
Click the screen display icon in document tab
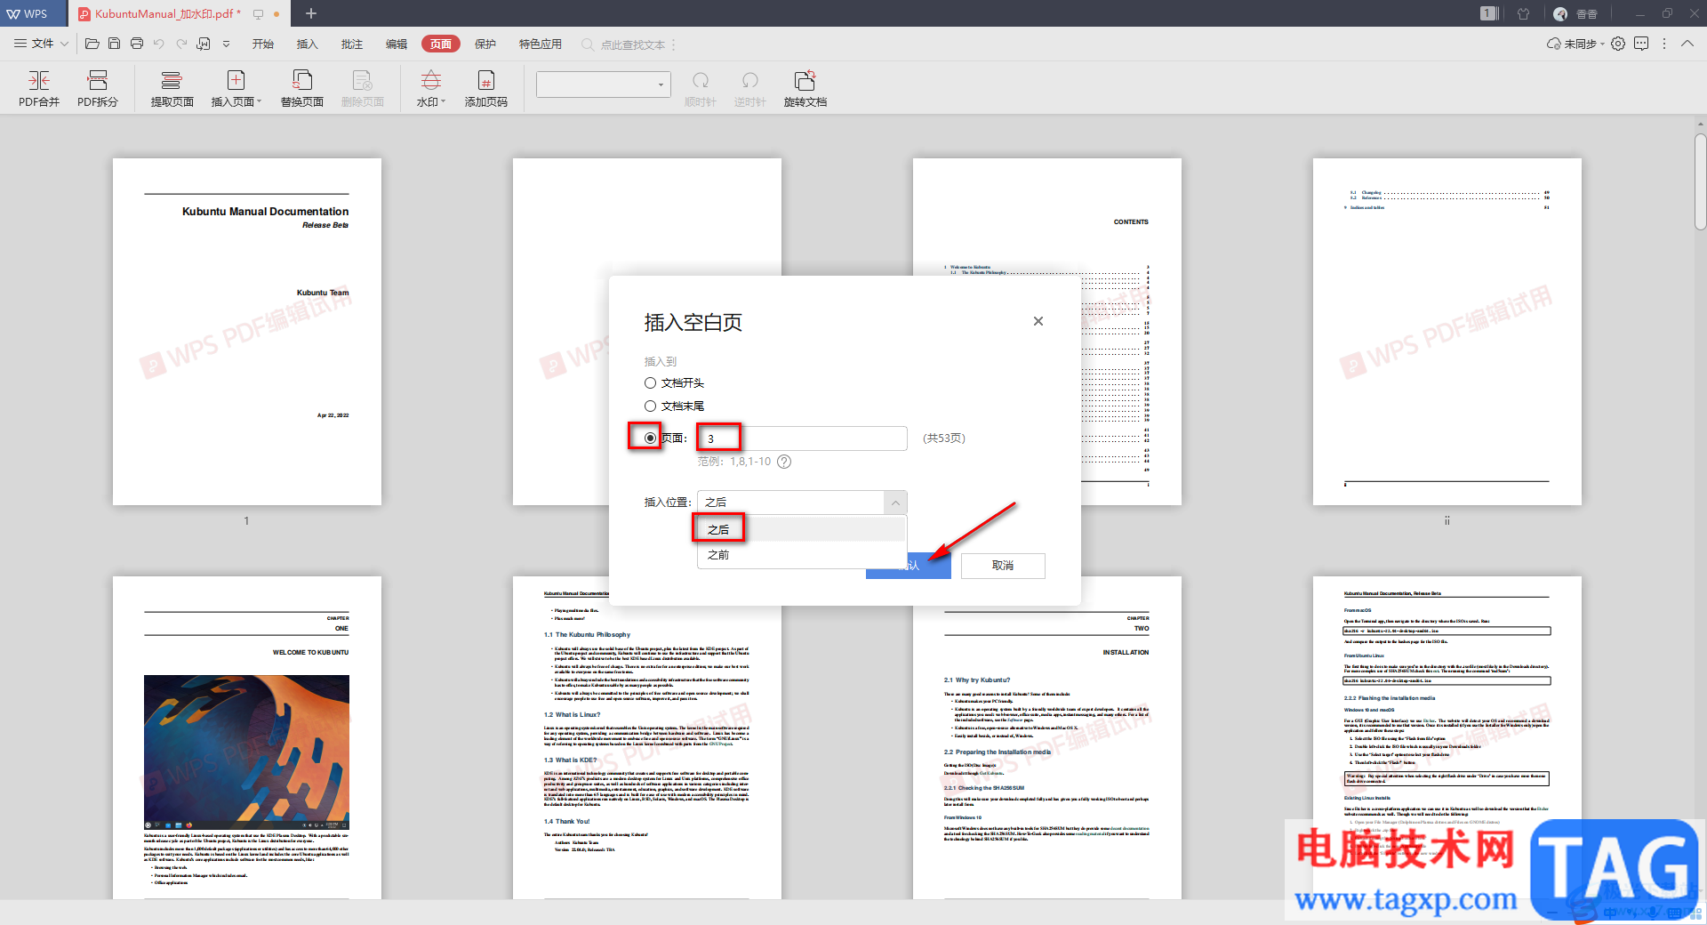coord(259,14)
